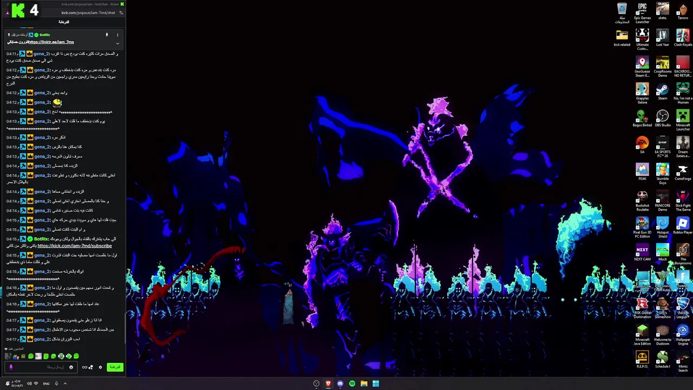Click BotRix username in the 04:15 message
This screenshot has width=693, height=390.
(x=41, y=239)
